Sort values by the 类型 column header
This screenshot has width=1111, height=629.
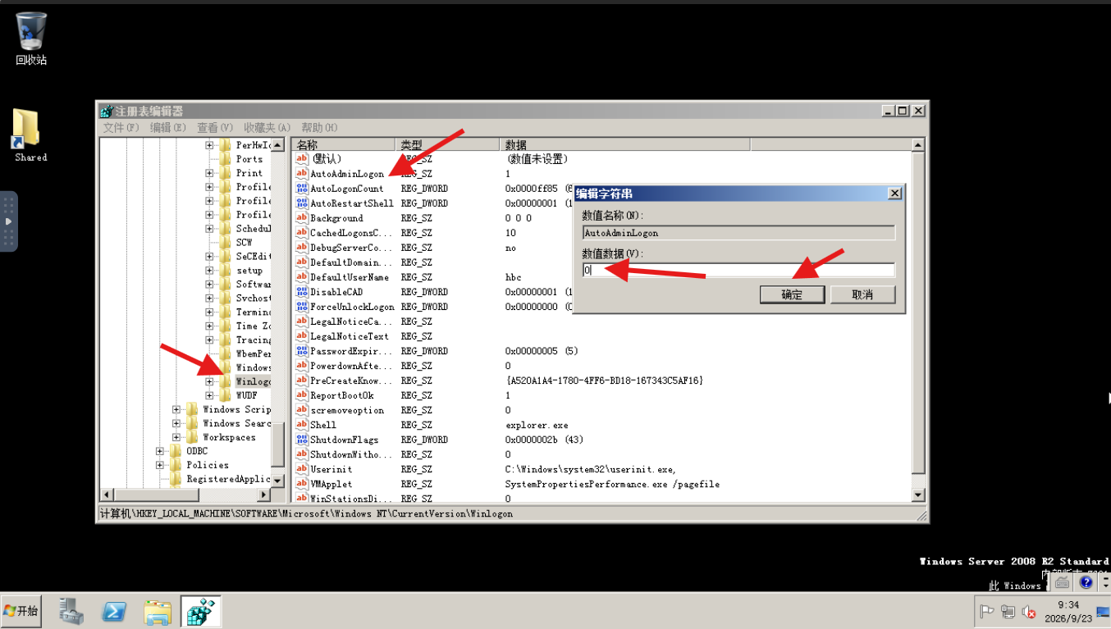[x=448, y=144]
